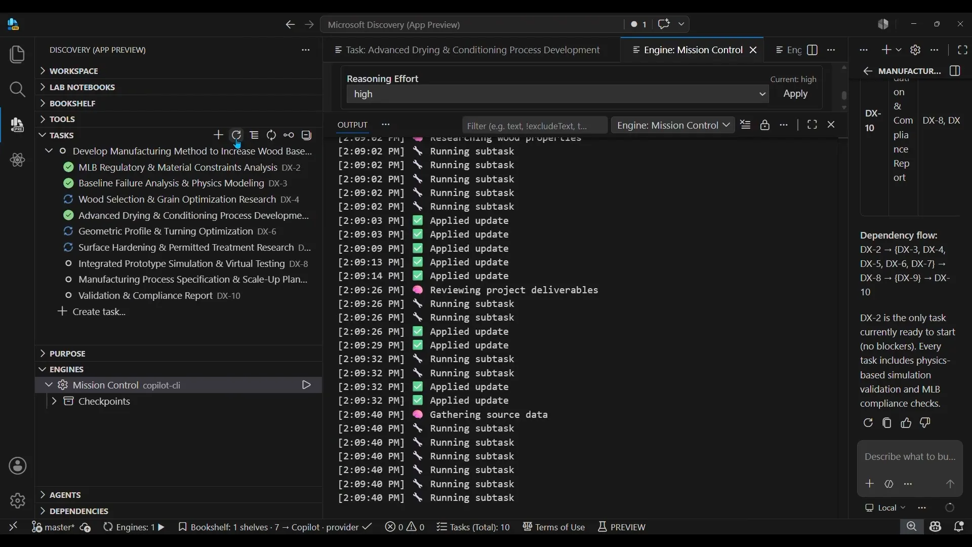Run the Mission Control engine
Image resolution: width=972 pixels, height=547 pixels.
pos(306,385)
